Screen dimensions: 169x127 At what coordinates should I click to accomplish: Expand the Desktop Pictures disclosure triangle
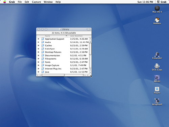[39, 52]
